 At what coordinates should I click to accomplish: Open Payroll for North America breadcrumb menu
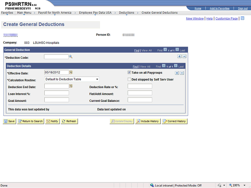pos(55,13)
